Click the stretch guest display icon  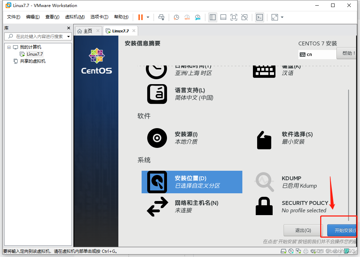point(275,17)
